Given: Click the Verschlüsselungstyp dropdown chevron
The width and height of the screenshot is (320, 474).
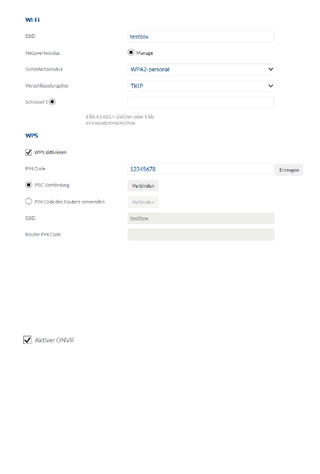Looking at the screenshot, I should pyautogui.click(x=270, y=86).
